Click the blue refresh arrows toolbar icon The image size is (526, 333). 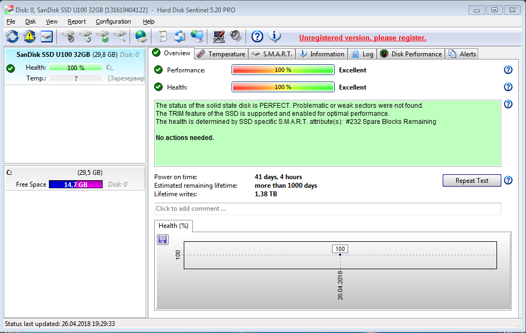click(x=12, y=36)
